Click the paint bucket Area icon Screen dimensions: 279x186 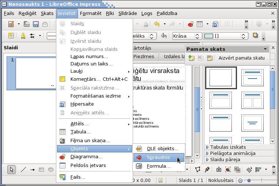[x=164, y=36]
